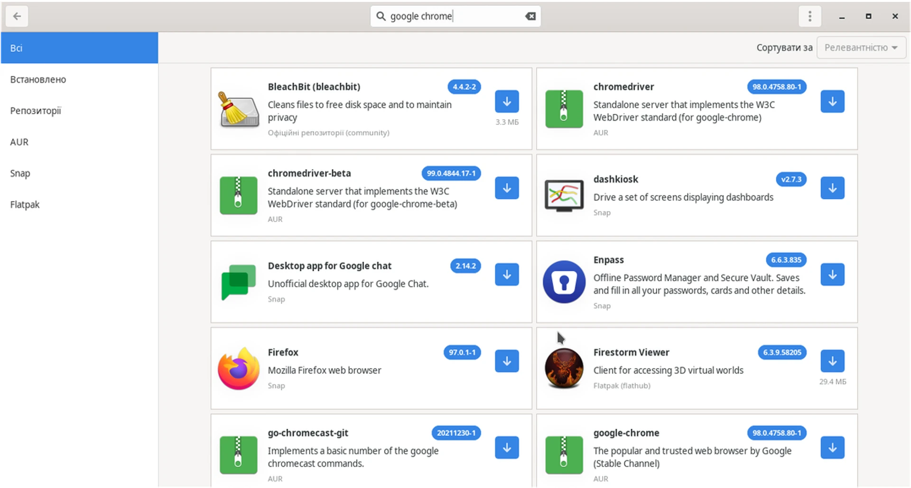Click Enpass version badge 6.6.3.835

[786, 260]
